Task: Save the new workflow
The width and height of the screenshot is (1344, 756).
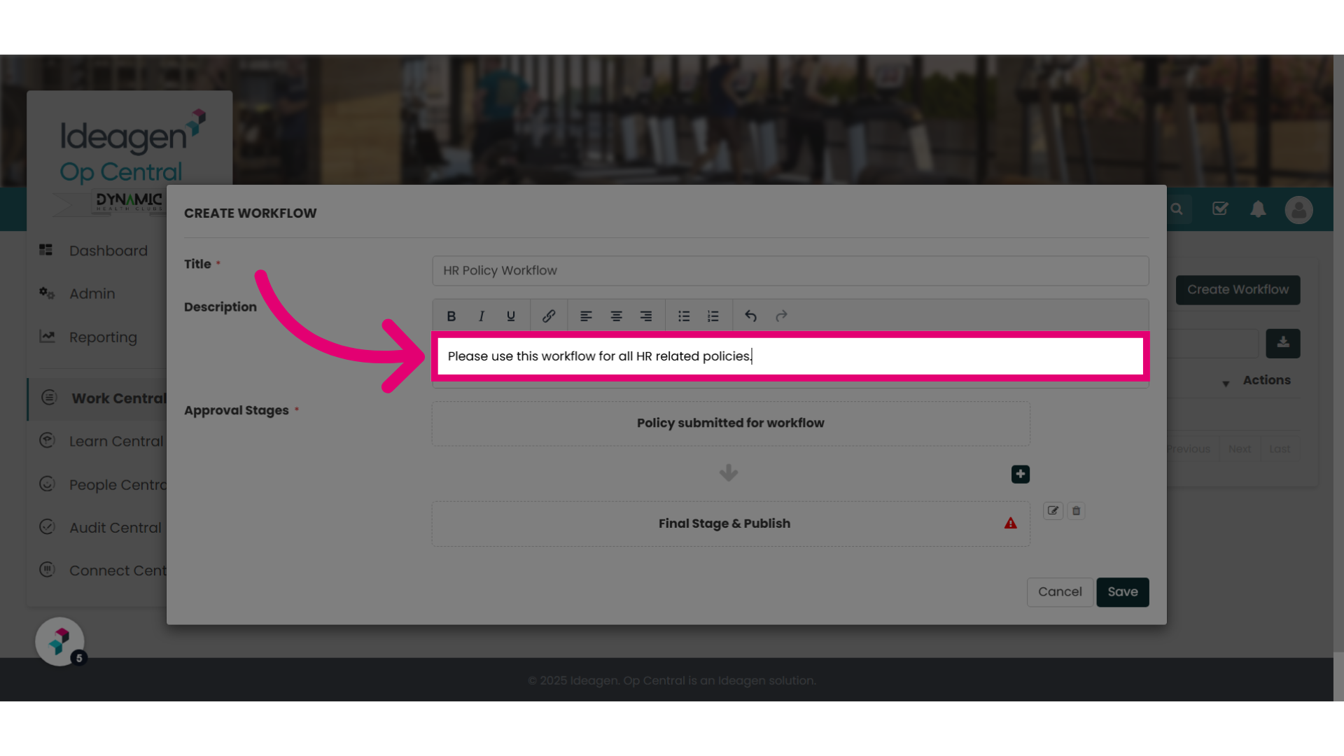Action: pyautogui.click(x=1123, y=592)
